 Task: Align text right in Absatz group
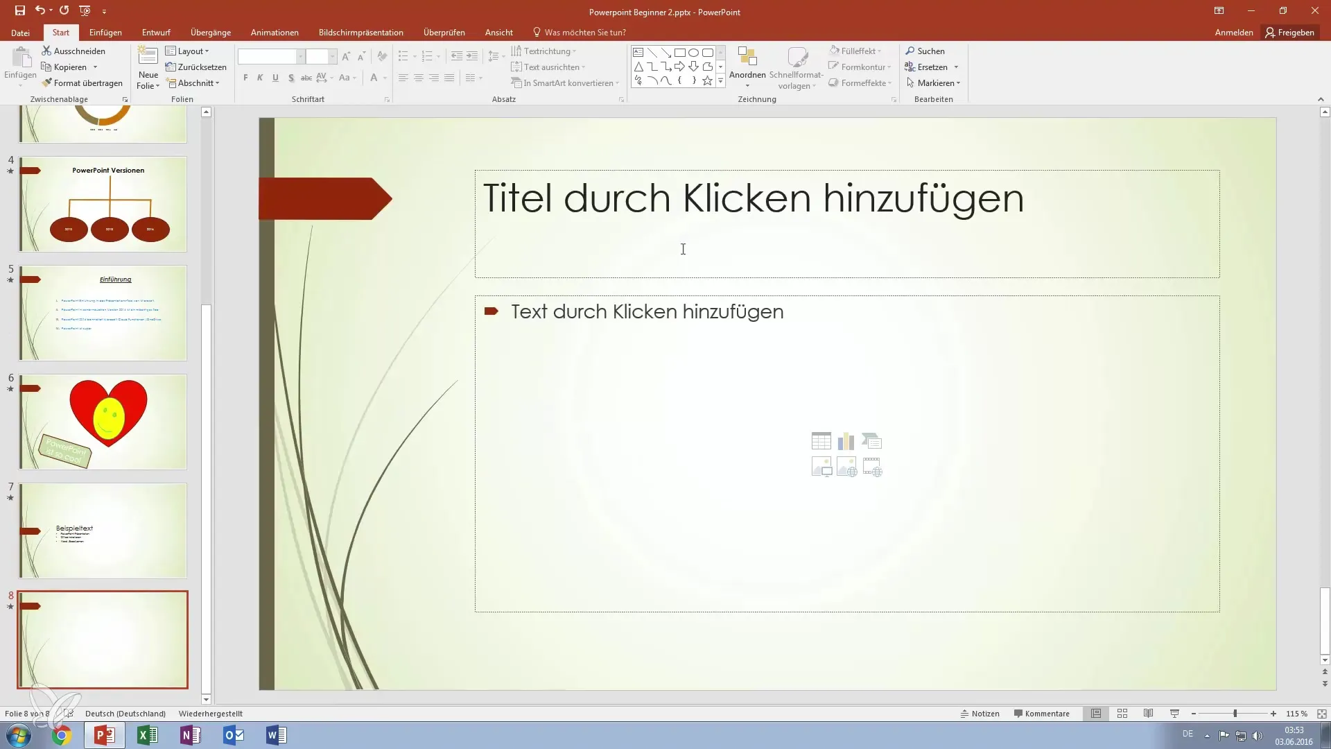pos(434,78)
